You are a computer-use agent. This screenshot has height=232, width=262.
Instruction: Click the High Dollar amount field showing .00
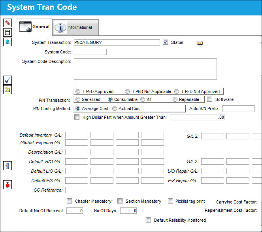point(197,117)
